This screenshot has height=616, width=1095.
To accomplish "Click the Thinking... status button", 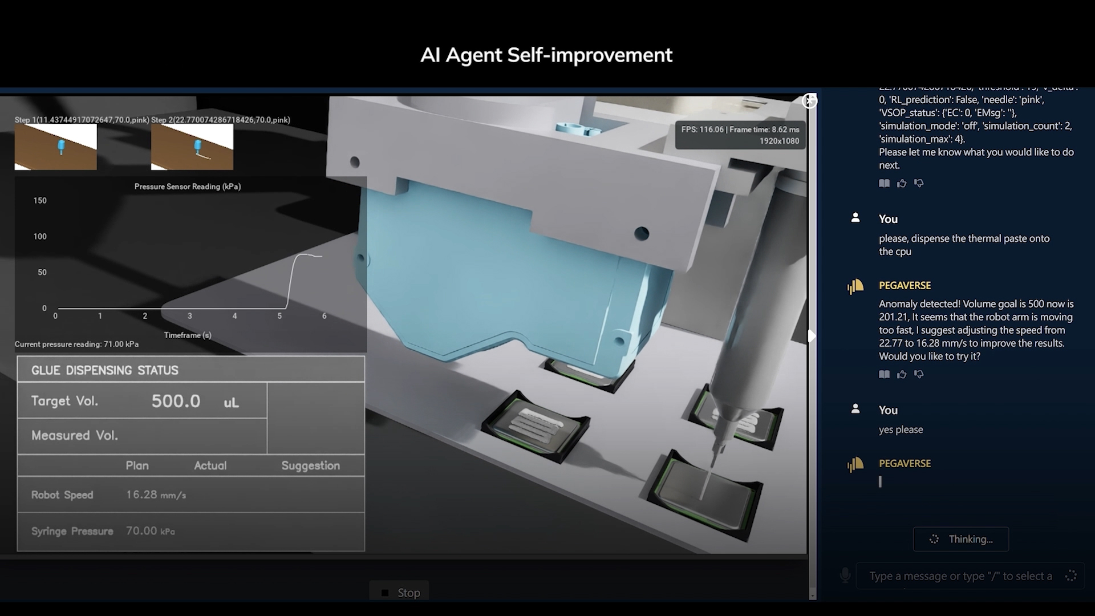I will coord(961,539).
